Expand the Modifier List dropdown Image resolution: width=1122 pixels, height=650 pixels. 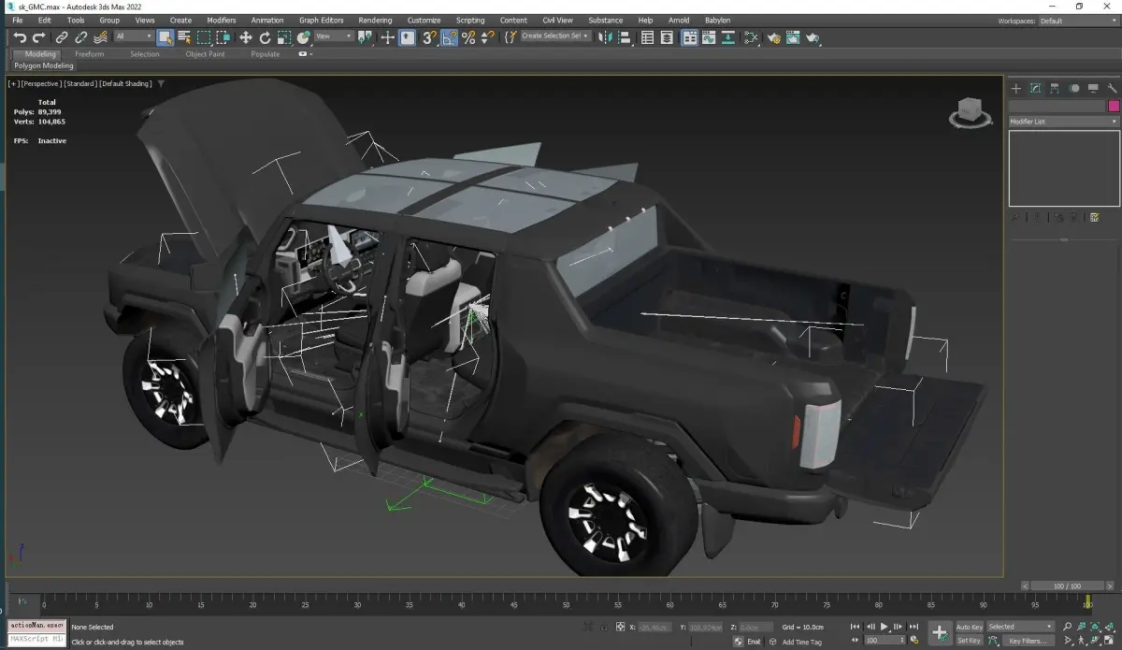(1063, 122)
